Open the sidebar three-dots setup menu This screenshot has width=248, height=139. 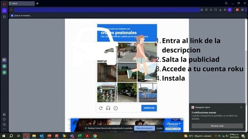(x=4, y=129)
